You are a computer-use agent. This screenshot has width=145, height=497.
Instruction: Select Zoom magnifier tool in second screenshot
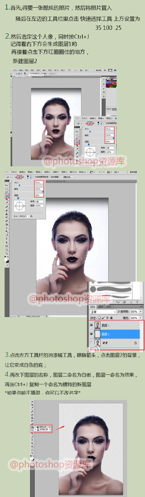7,253
